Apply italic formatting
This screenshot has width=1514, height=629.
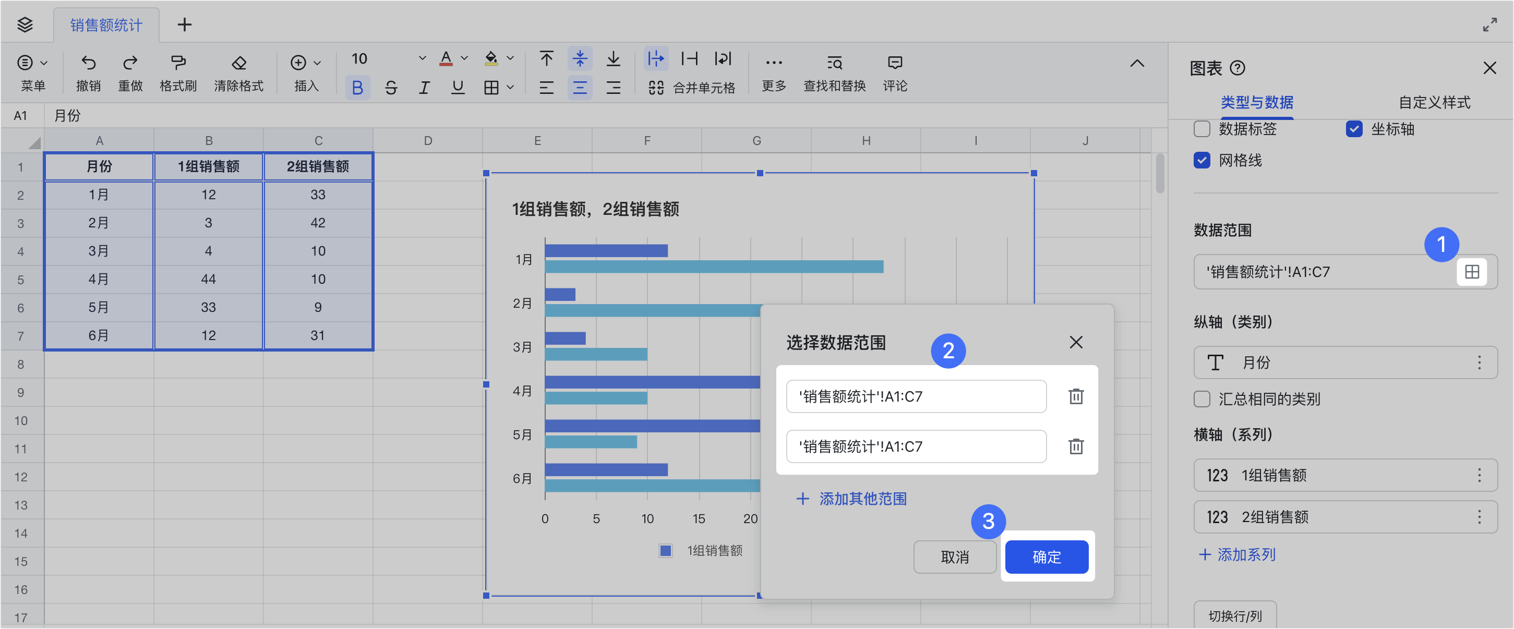424,88
